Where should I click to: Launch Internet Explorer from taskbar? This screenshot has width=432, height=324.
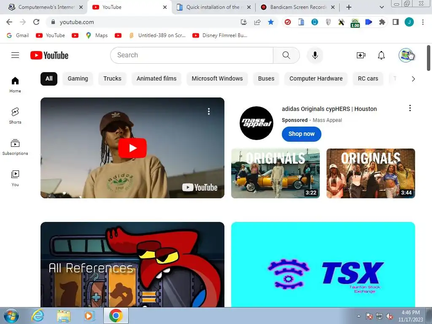tap(38, 316)
